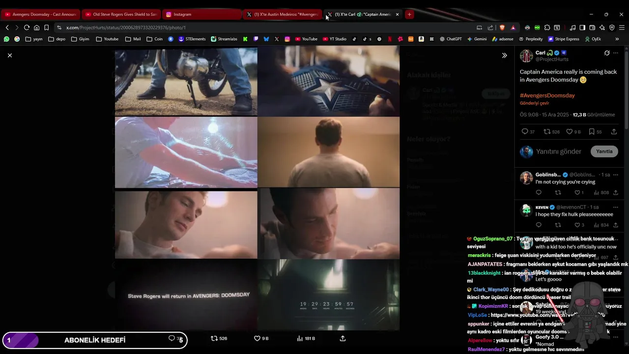
Task: Open the Bluesky butterfly bookmark icon
Action: (x=266, y=39)
